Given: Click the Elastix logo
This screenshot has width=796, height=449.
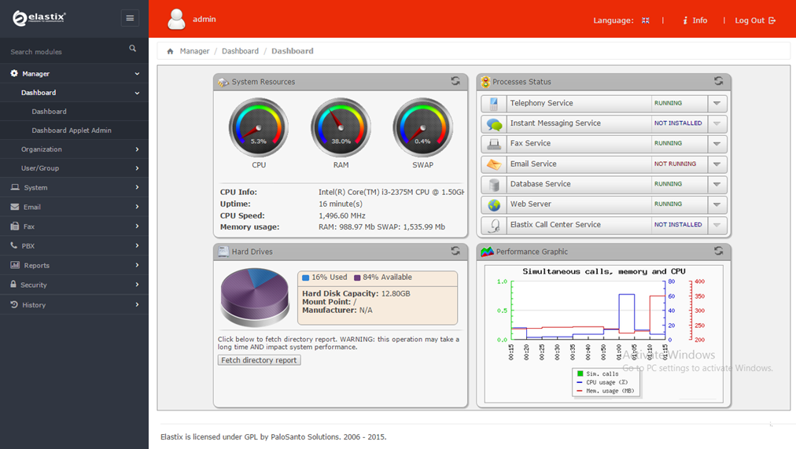Looking at the screenshot, I should click(x=39, y=18).
